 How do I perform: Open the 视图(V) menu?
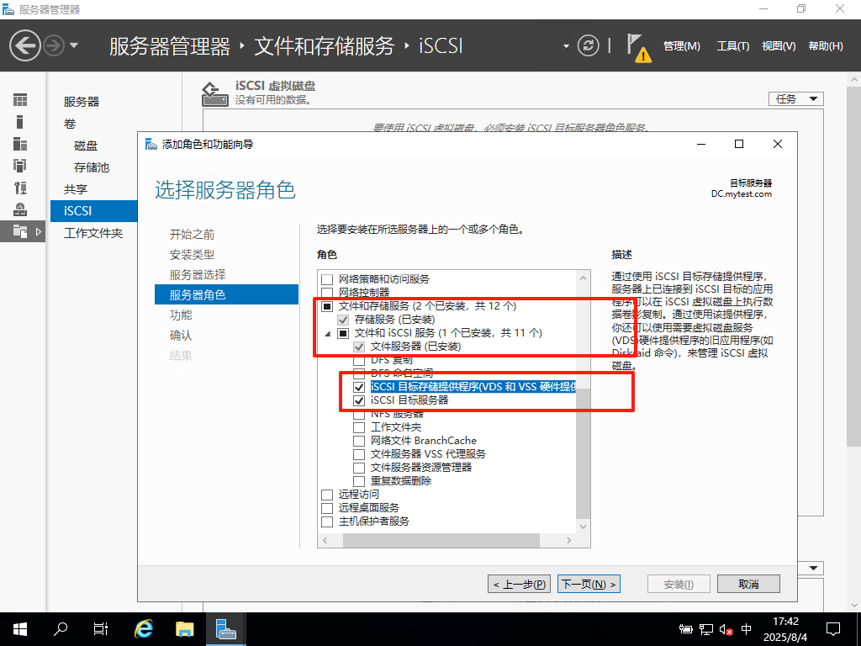(779, 46)
